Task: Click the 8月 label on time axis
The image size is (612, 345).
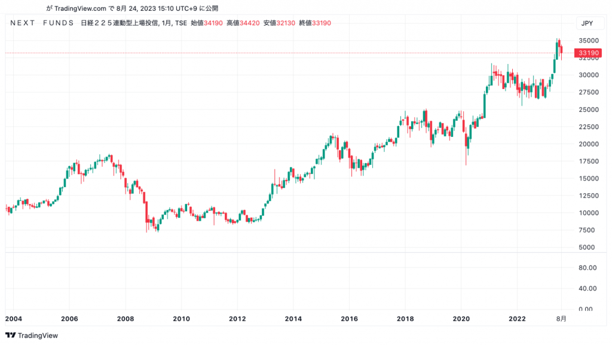Action: click(561, 319)
